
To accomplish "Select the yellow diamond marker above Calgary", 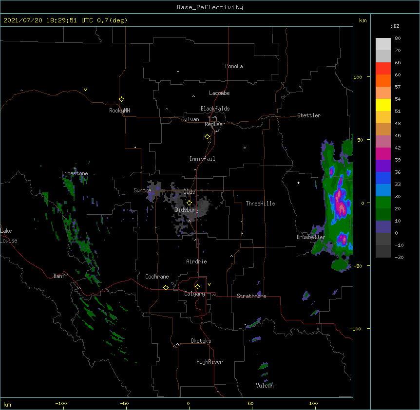I will tap(197, 287).
